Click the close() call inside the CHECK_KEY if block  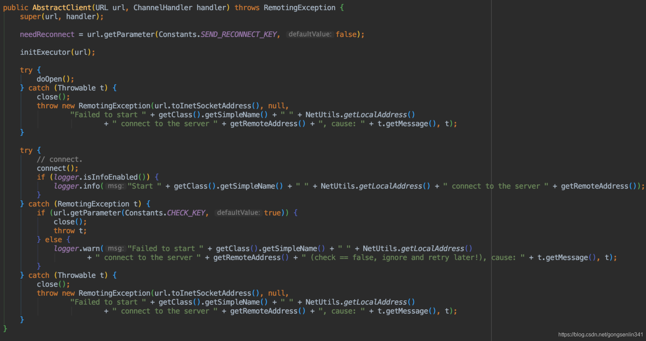pyautogui.click(x=70, y=222)
